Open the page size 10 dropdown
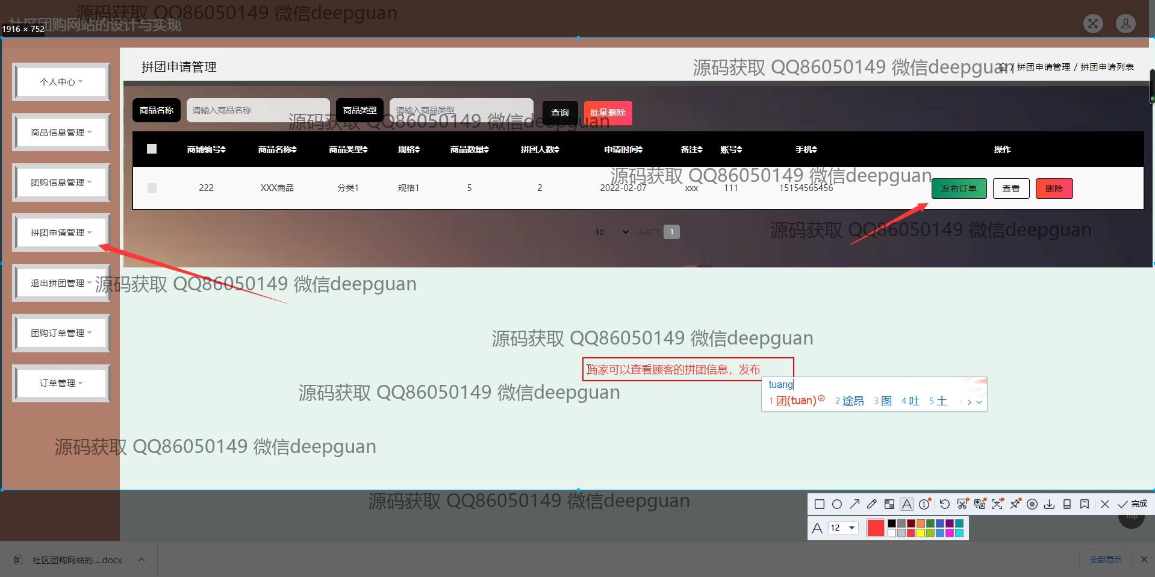 612,232
